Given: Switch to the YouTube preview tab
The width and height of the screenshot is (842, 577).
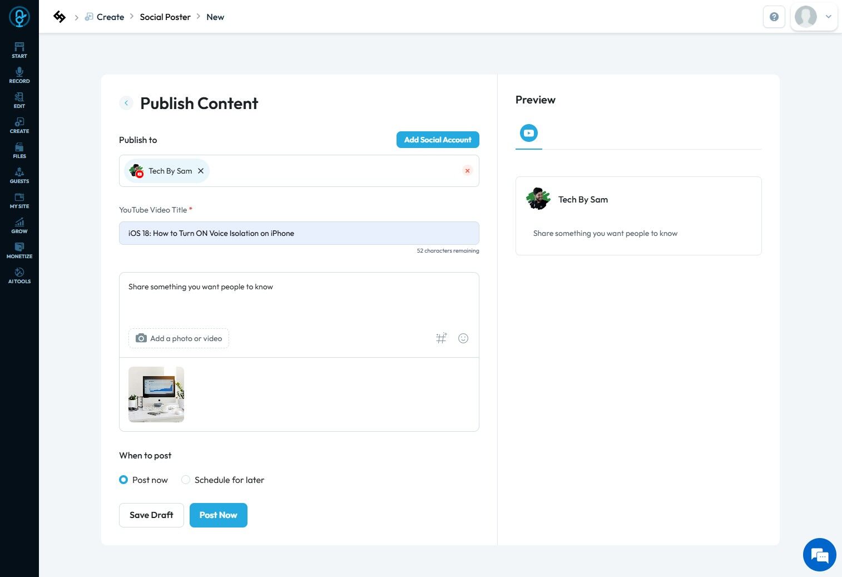Looking at the screenshot, I should click(x=528, y=133).
